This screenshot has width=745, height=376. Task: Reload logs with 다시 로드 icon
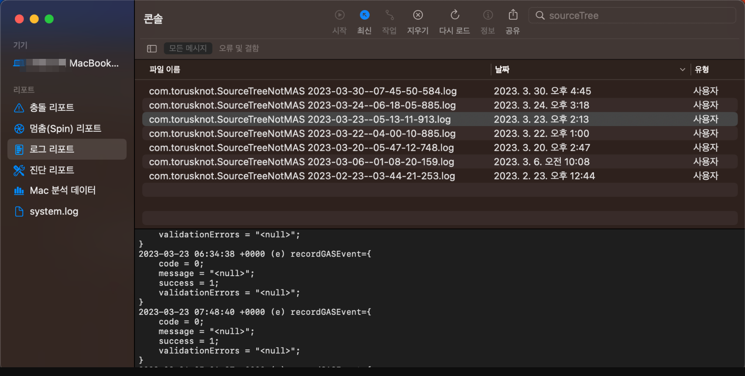[x=455, y=15]
